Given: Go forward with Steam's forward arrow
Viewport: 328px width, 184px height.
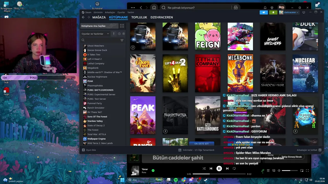Looking at the screenshot, I should tap(89, 17).
